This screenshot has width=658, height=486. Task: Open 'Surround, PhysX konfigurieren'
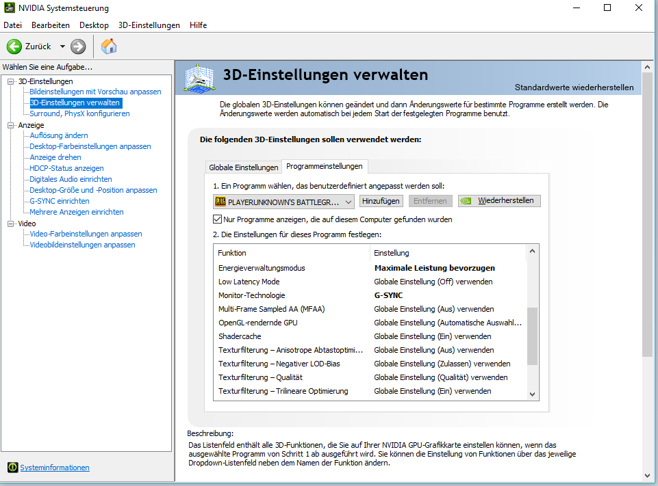pos(79,113)
